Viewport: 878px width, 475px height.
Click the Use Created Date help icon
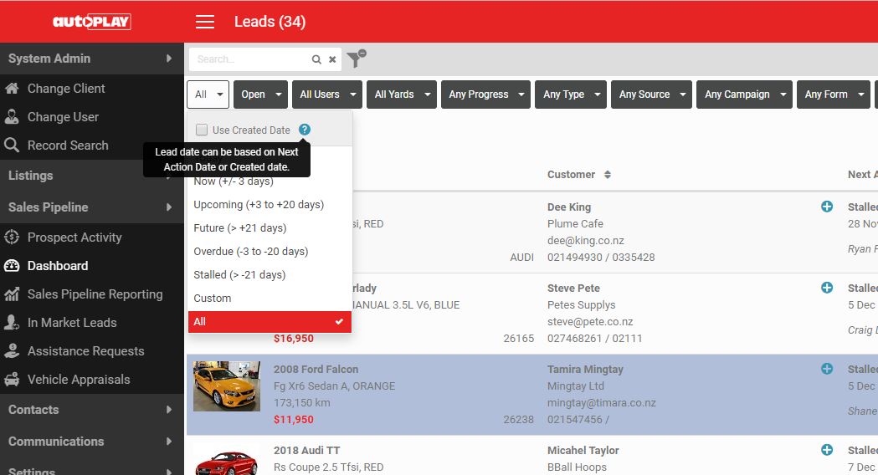point(304,130)
